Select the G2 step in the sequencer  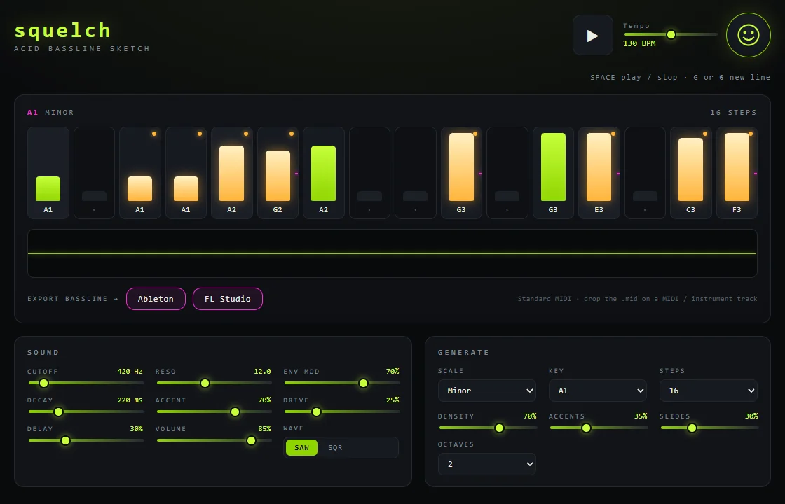(x=278, y=173)
